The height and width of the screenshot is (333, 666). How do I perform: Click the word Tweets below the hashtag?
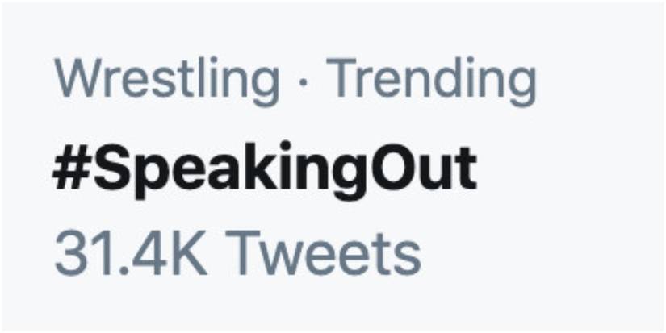330,253
